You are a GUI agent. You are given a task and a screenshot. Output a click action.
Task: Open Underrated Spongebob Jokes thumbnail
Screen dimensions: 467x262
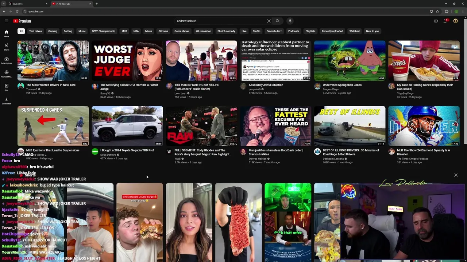350,60
